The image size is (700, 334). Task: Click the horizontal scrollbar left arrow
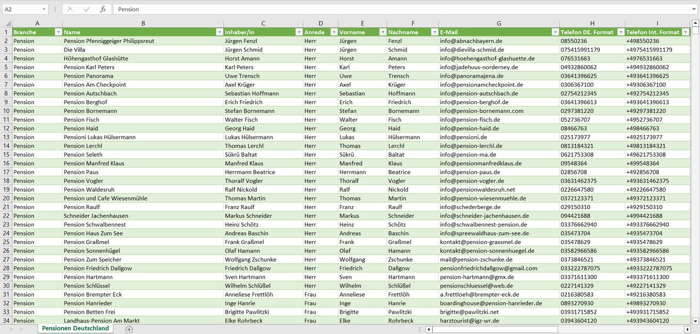coord(429,329)
